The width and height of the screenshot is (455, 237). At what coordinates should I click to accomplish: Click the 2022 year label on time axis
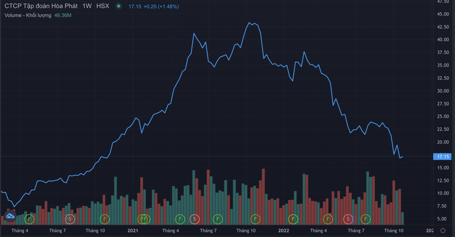click(284, 230)
